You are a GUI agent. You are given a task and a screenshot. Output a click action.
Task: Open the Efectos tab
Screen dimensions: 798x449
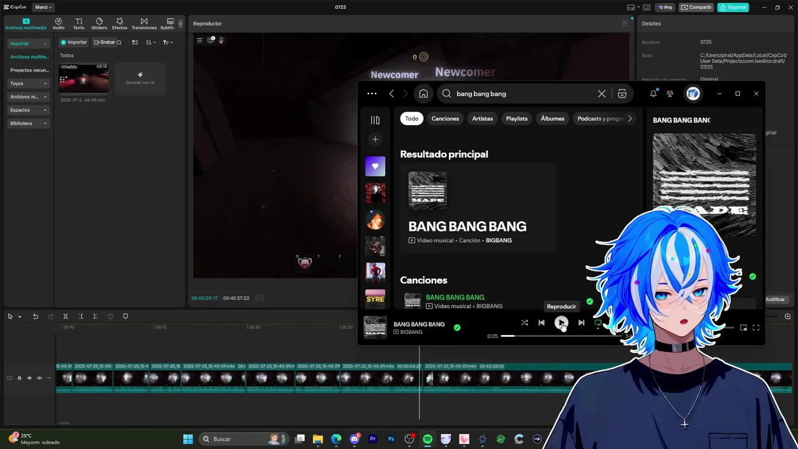click(120, 24)
